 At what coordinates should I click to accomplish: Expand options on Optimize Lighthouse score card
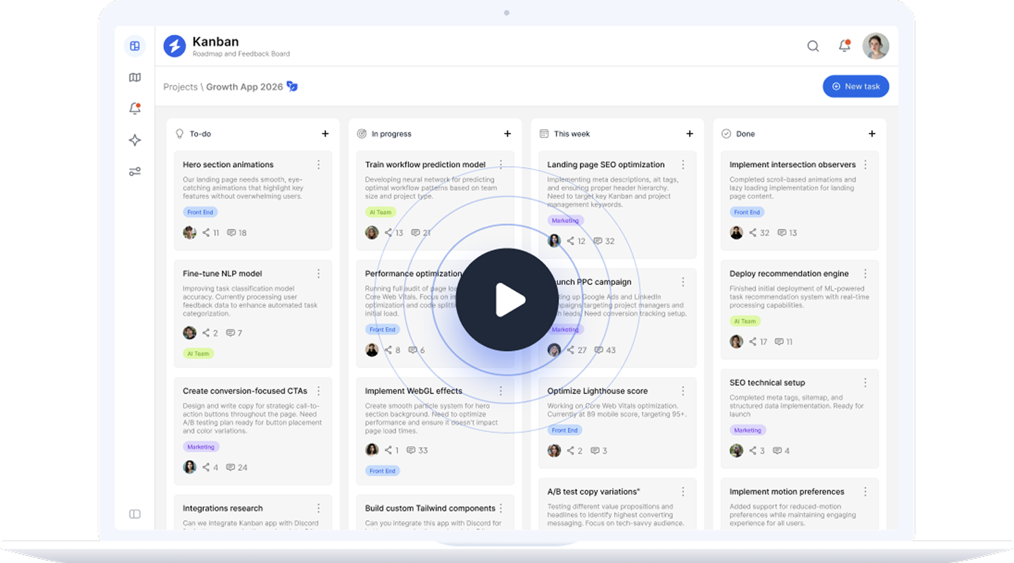point(683,391)
